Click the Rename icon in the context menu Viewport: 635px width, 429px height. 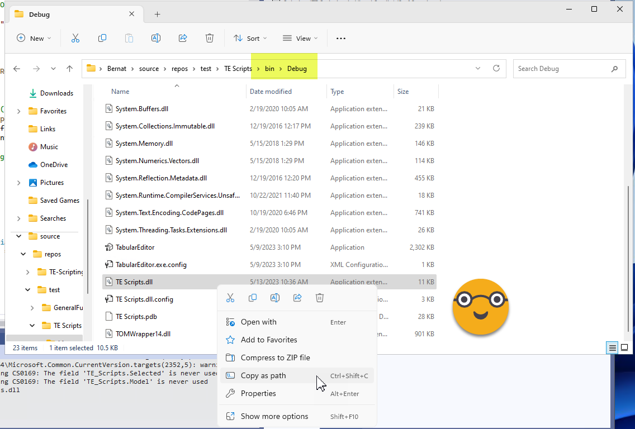(x=275, y=298)
